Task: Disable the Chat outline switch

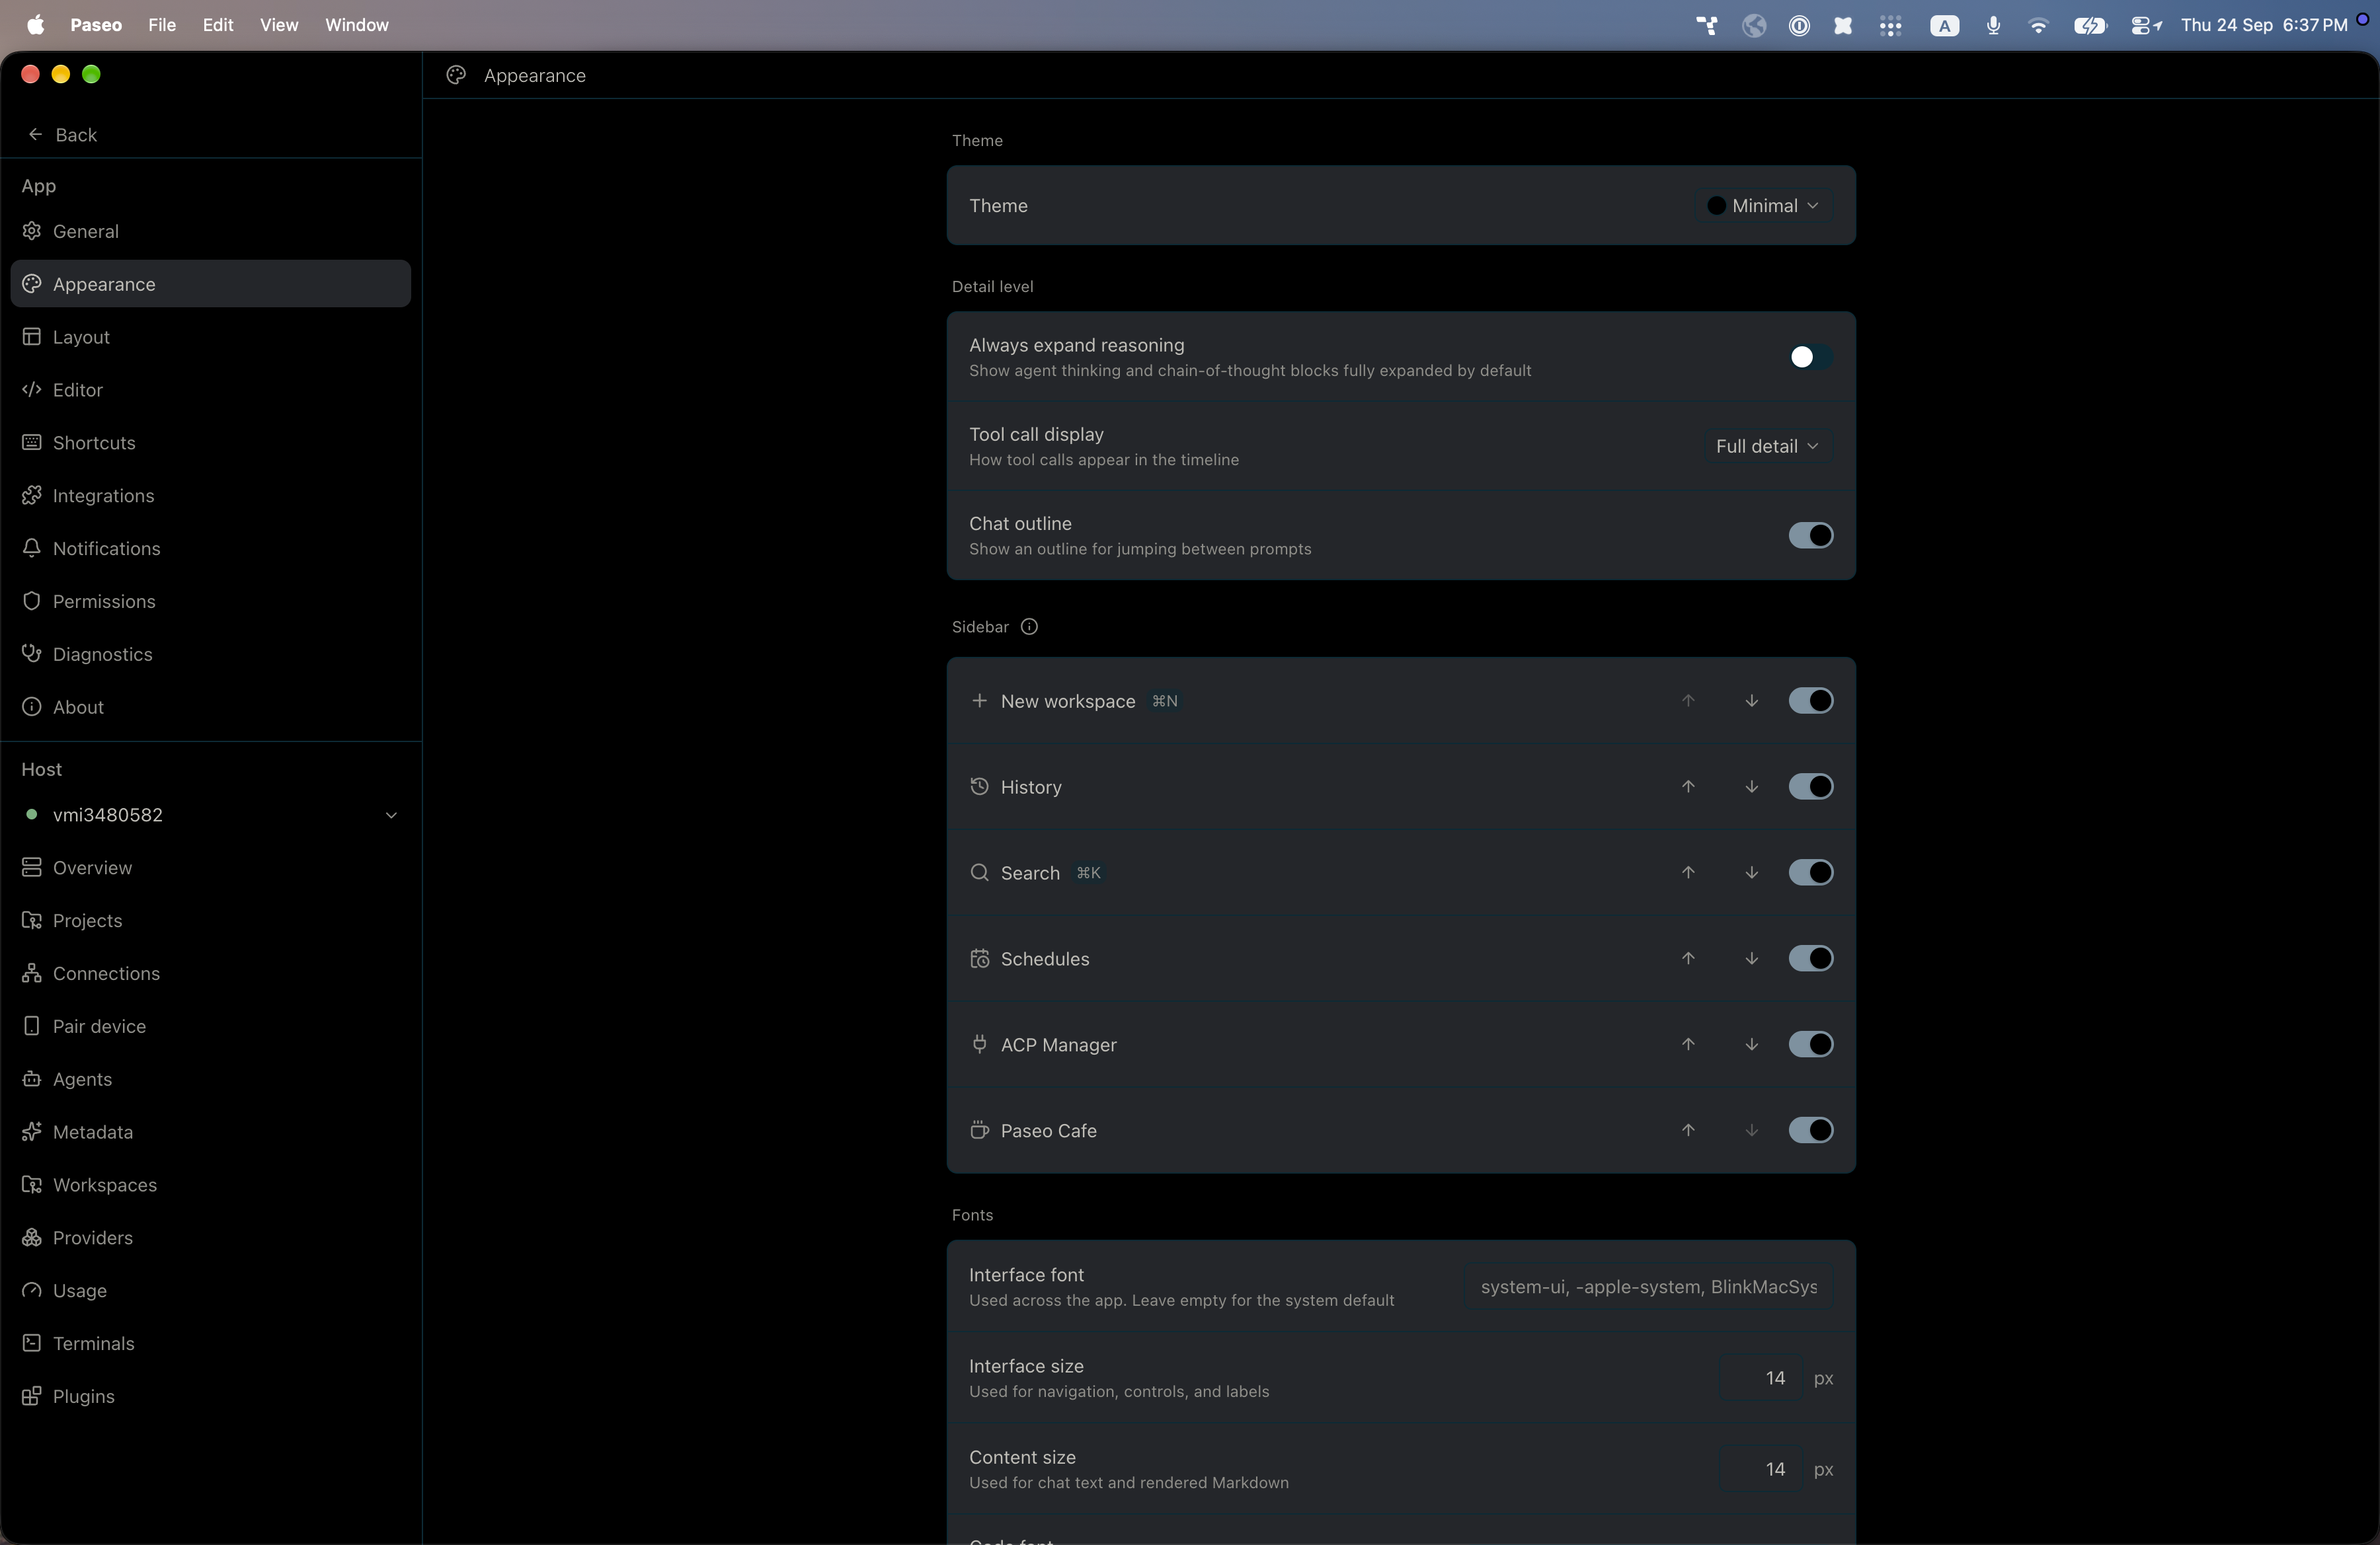Action: [x=1810, y=536]
